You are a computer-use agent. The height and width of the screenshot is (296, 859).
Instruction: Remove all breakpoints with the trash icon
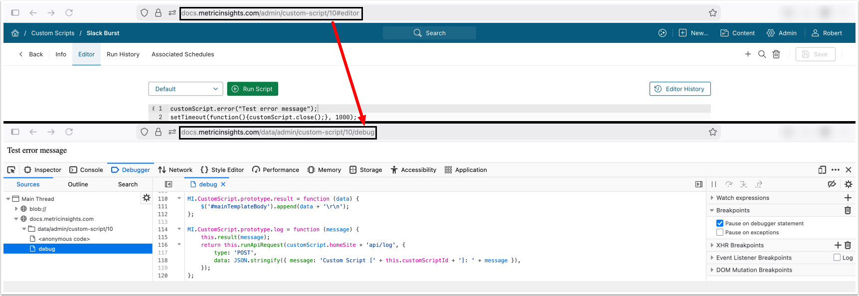click(848, 210)
